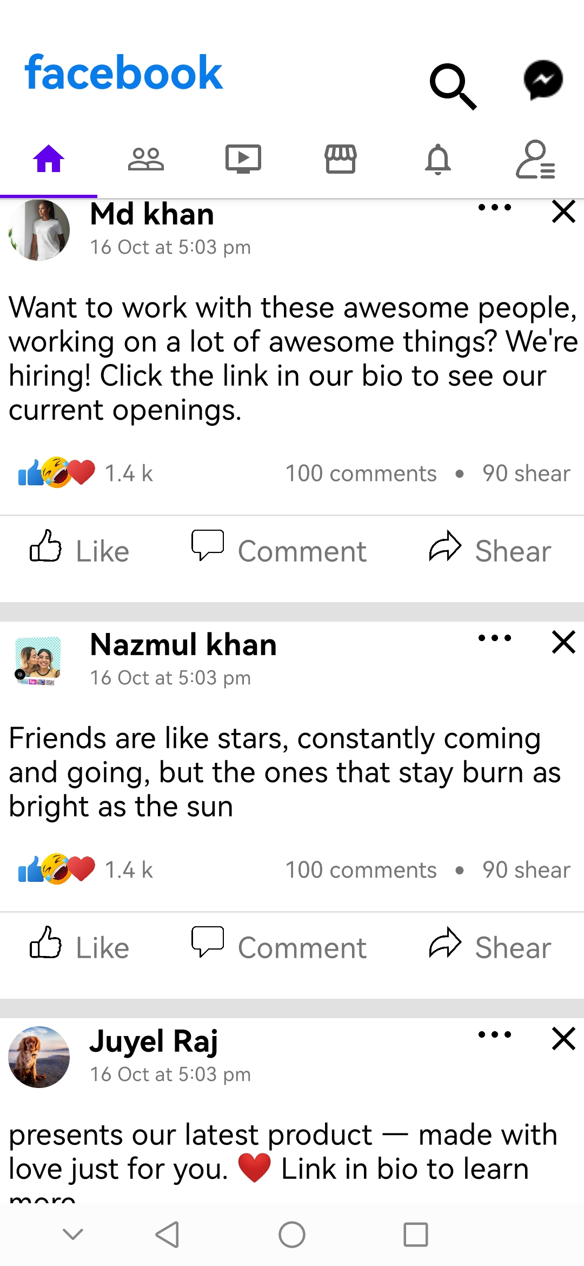Open Facebook Messenger icon

click(x=543, y=79)
